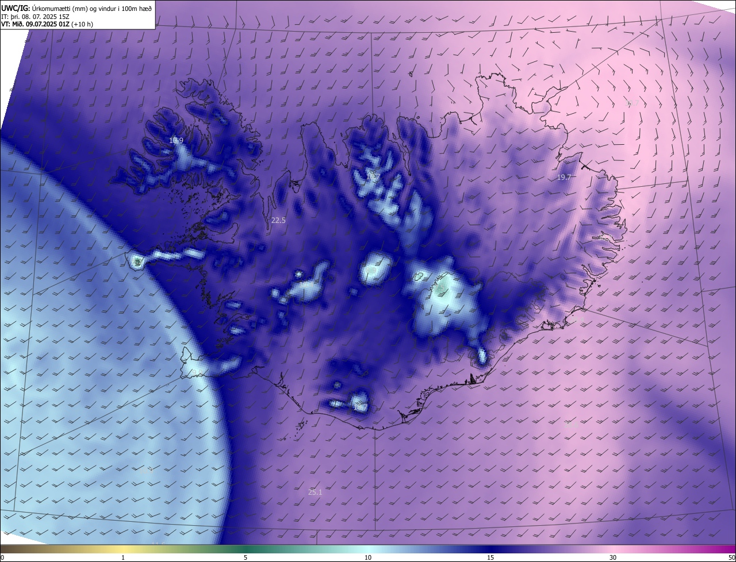Click the valid time 'VT: Mið. 09.07.2025 01Z'
Image resolution: width=736 pixels, height=562 pixels.
36,25
